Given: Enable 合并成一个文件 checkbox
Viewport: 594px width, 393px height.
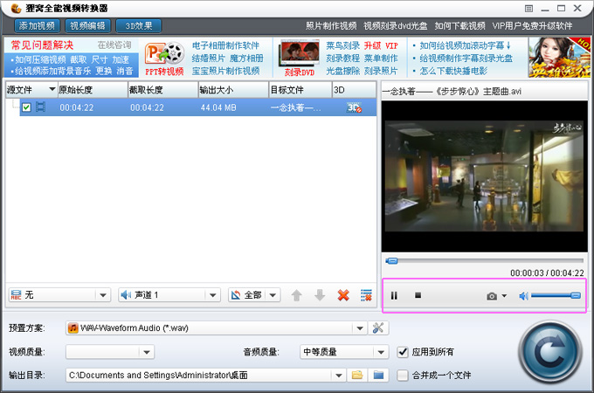Looking at the screenshot, I should click(403, 376).
